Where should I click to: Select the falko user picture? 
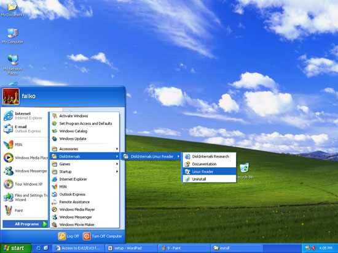coord(11,97)
